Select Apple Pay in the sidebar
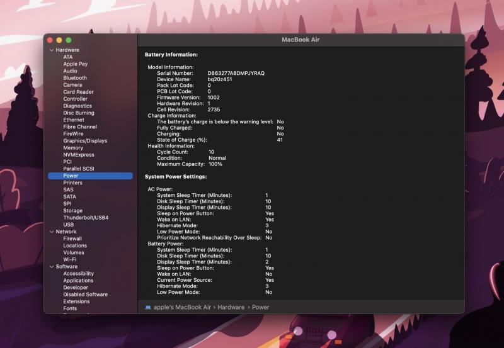Image resolution: width=504 pixels, height=348 pixels. coord(75,64)
